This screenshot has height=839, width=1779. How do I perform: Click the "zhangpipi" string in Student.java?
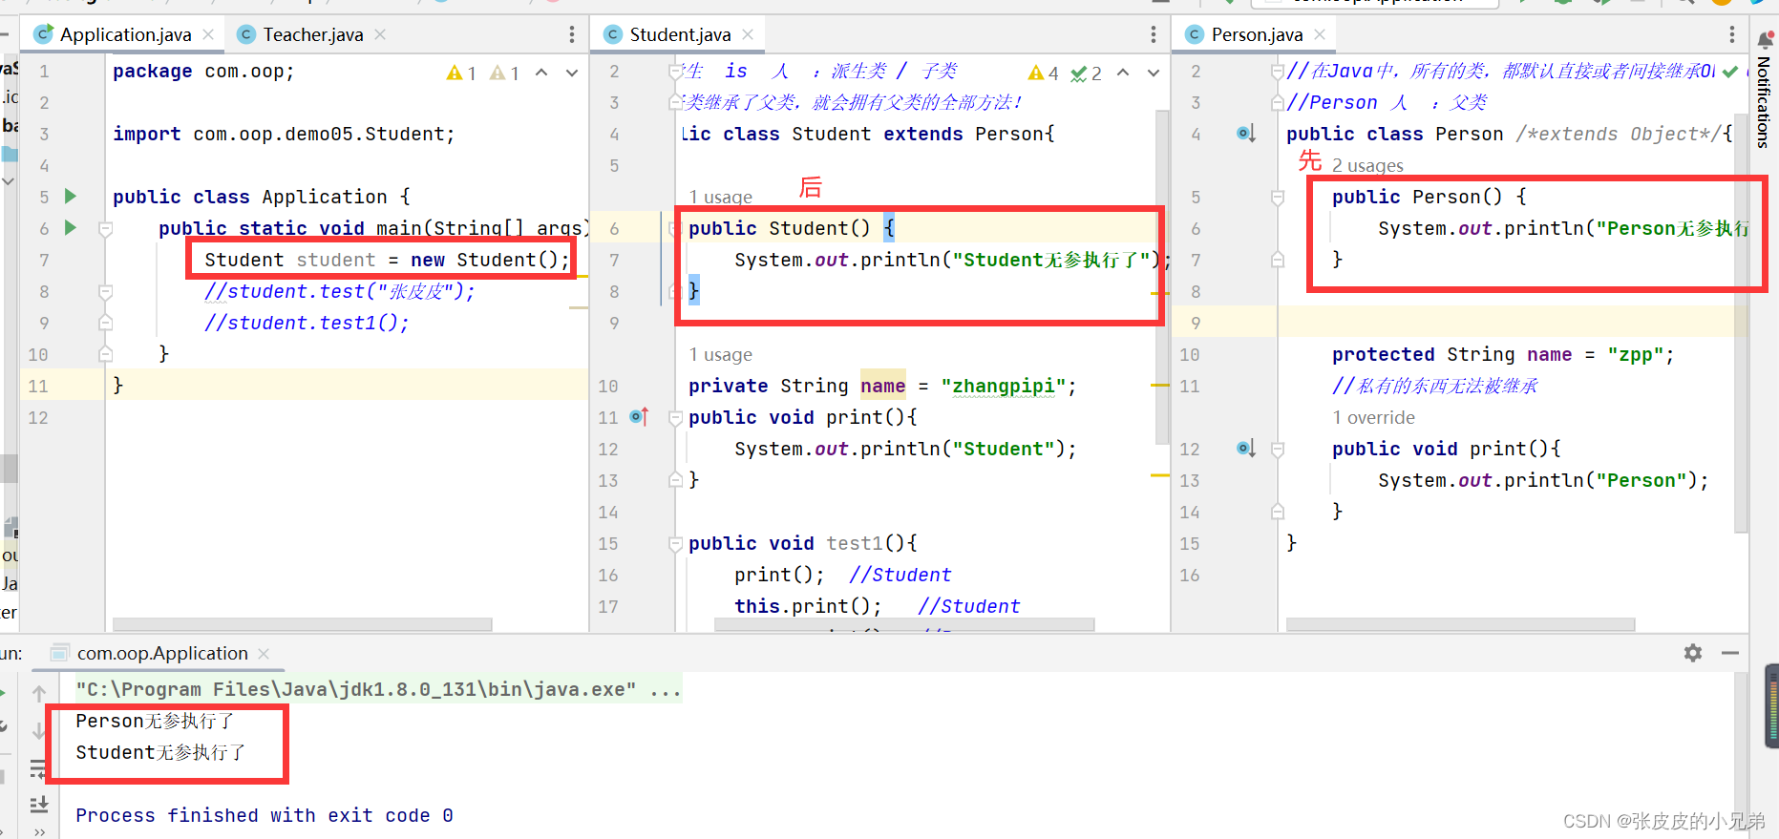click(x=1004, y=387)
